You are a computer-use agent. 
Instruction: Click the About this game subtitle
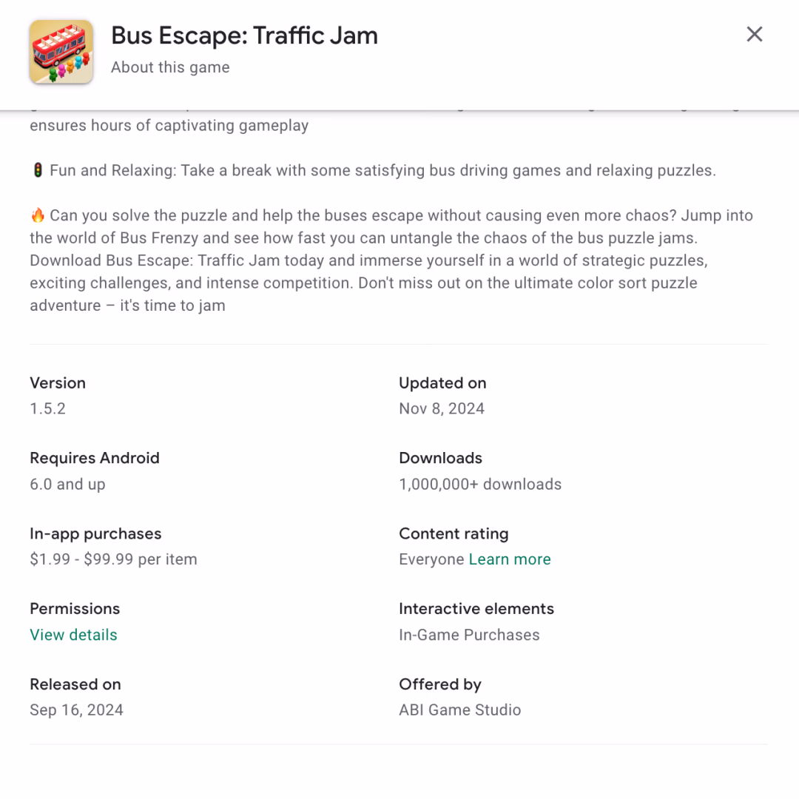170,67
